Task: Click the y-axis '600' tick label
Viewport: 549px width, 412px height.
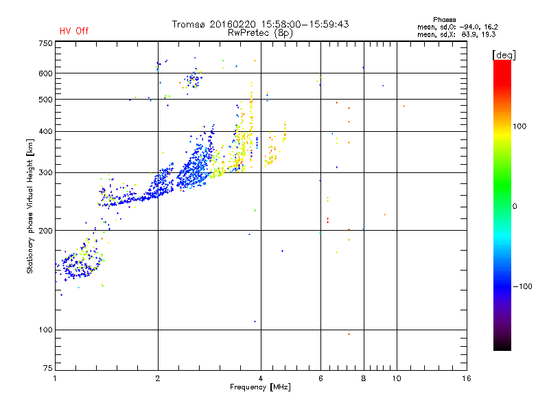Action: 46,73
